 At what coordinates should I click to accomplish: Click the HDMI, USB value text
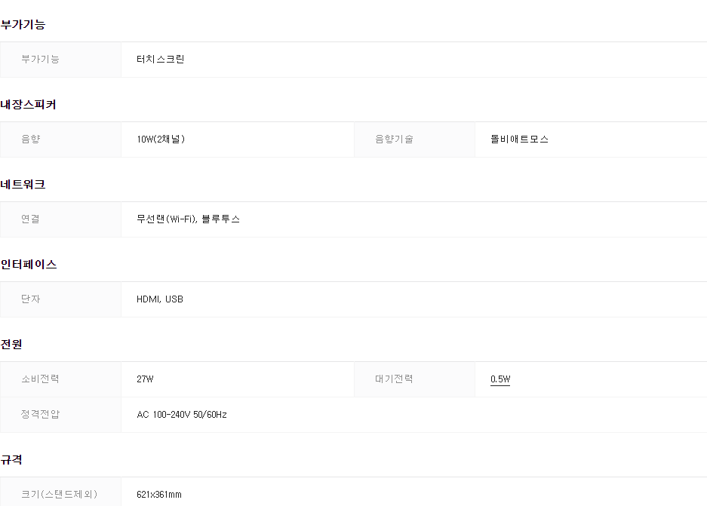[x=160, y=299]
